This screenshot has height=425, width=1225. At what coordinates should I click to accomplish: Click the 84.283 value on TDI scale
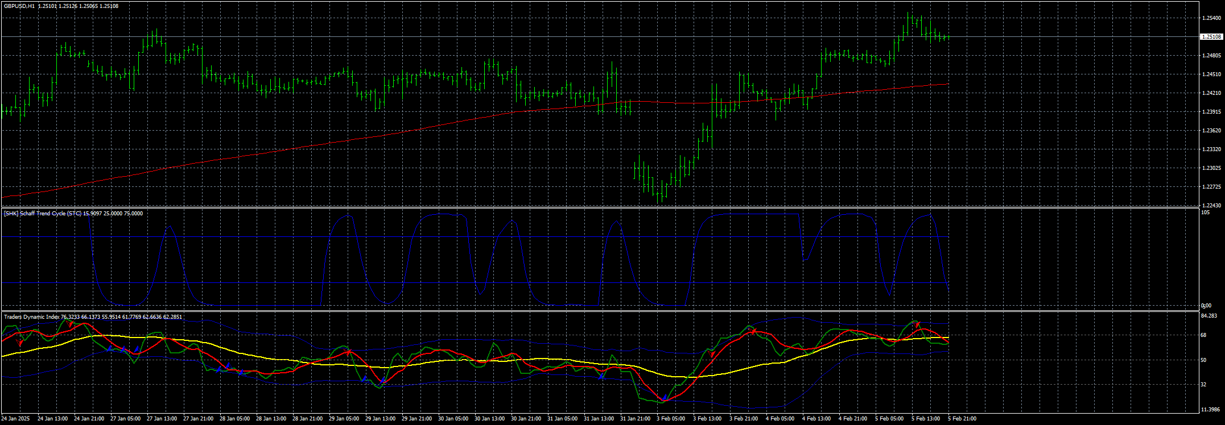click(x=1208, y=316)
